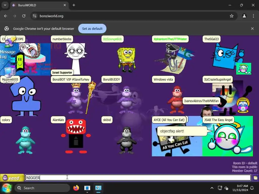
Task: Click the colory name label
Action: tap(6, 120)
